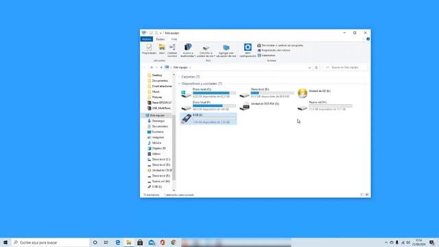Click the Acceso a multimedia icon
439x247 pixels.
tap(188, 47)
